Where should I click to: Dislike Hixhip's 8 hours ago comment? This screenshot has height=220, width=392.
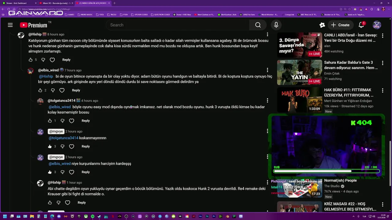(43, 60)
